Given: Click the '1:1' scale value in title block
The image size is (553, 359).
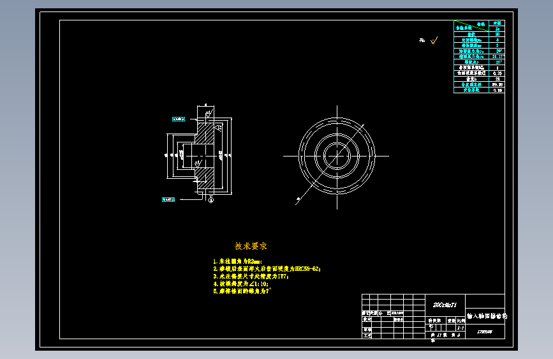Looking at the screenshot, I should point(461,328).
